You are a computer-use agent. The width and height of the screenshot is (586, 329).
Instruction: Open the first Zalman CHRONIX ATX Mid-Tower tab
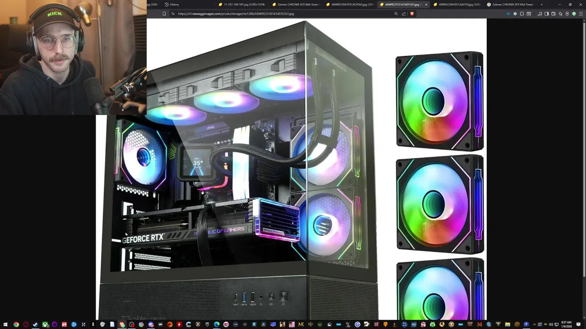pyautogui.click(x=295, y=5)
